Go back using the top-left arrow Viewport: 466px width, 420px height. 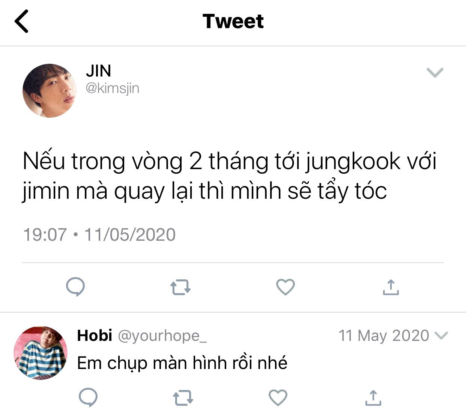click(x=21, y=21)
